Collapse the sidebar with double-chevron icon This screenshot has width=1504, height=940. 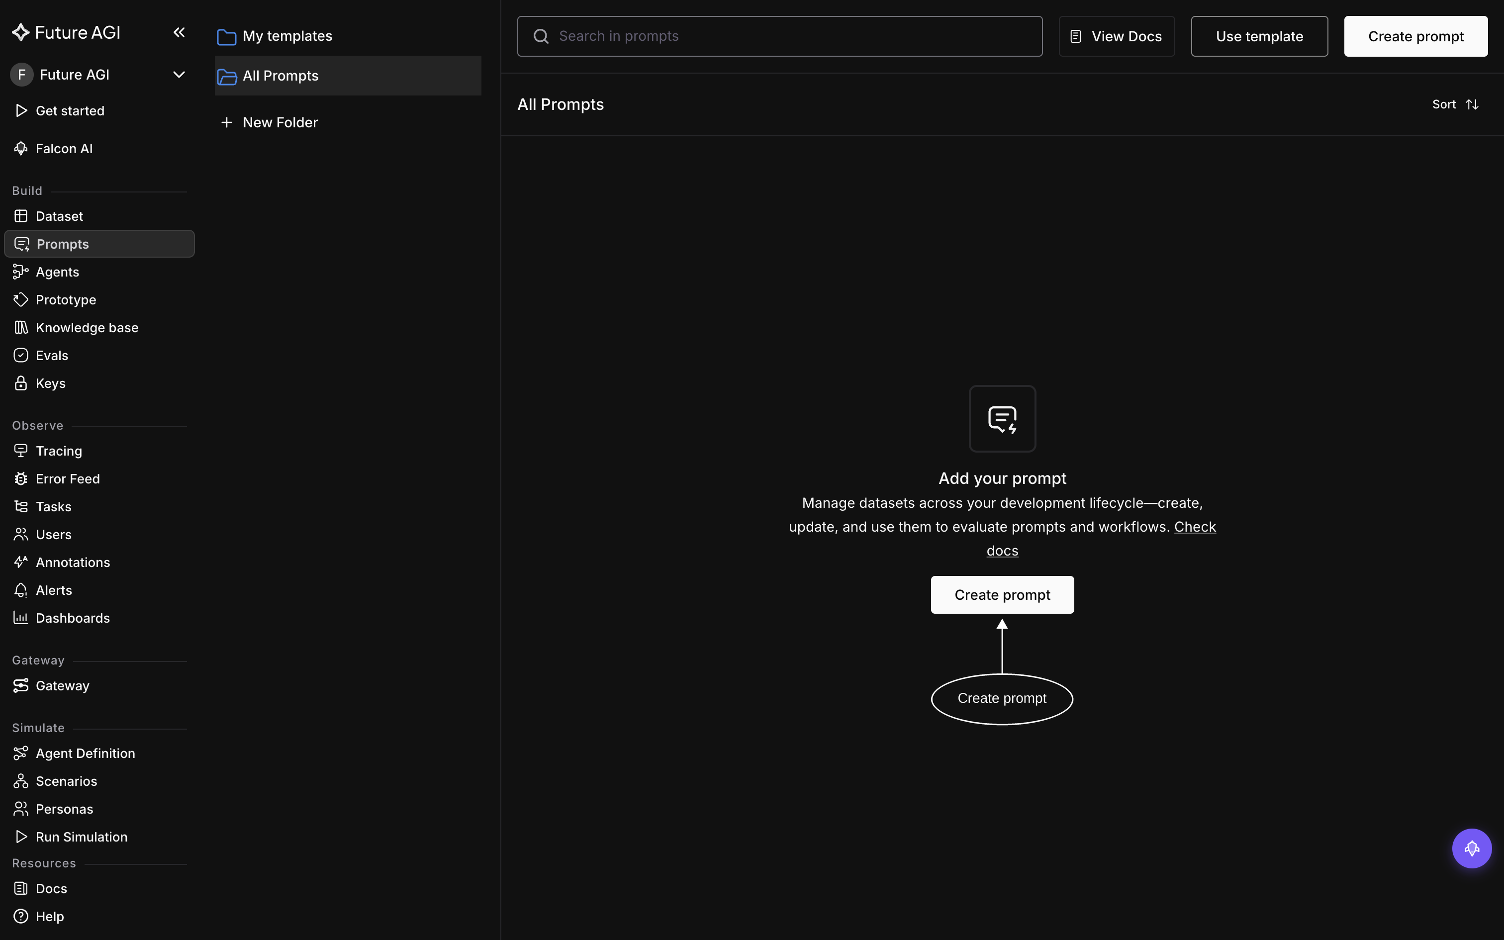click(x=179, y=32)
